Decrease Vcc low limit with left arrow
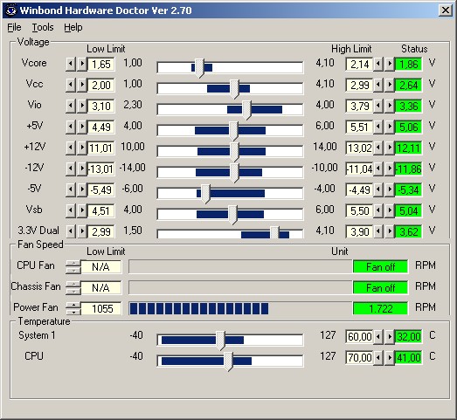 [71, 85]
